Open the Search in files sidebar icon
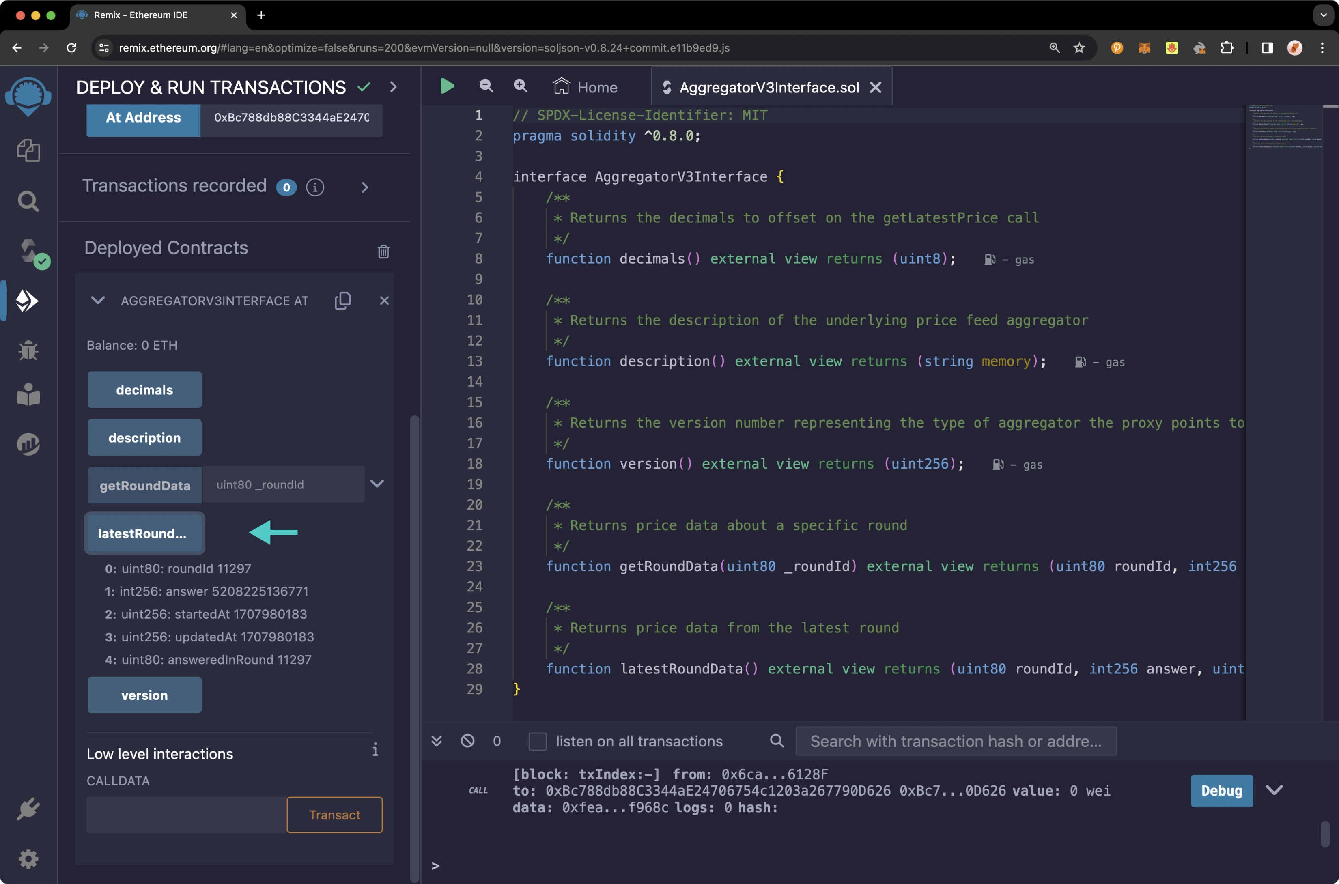1339x884 pixels. pyautogui.click(x=28, y=201)
